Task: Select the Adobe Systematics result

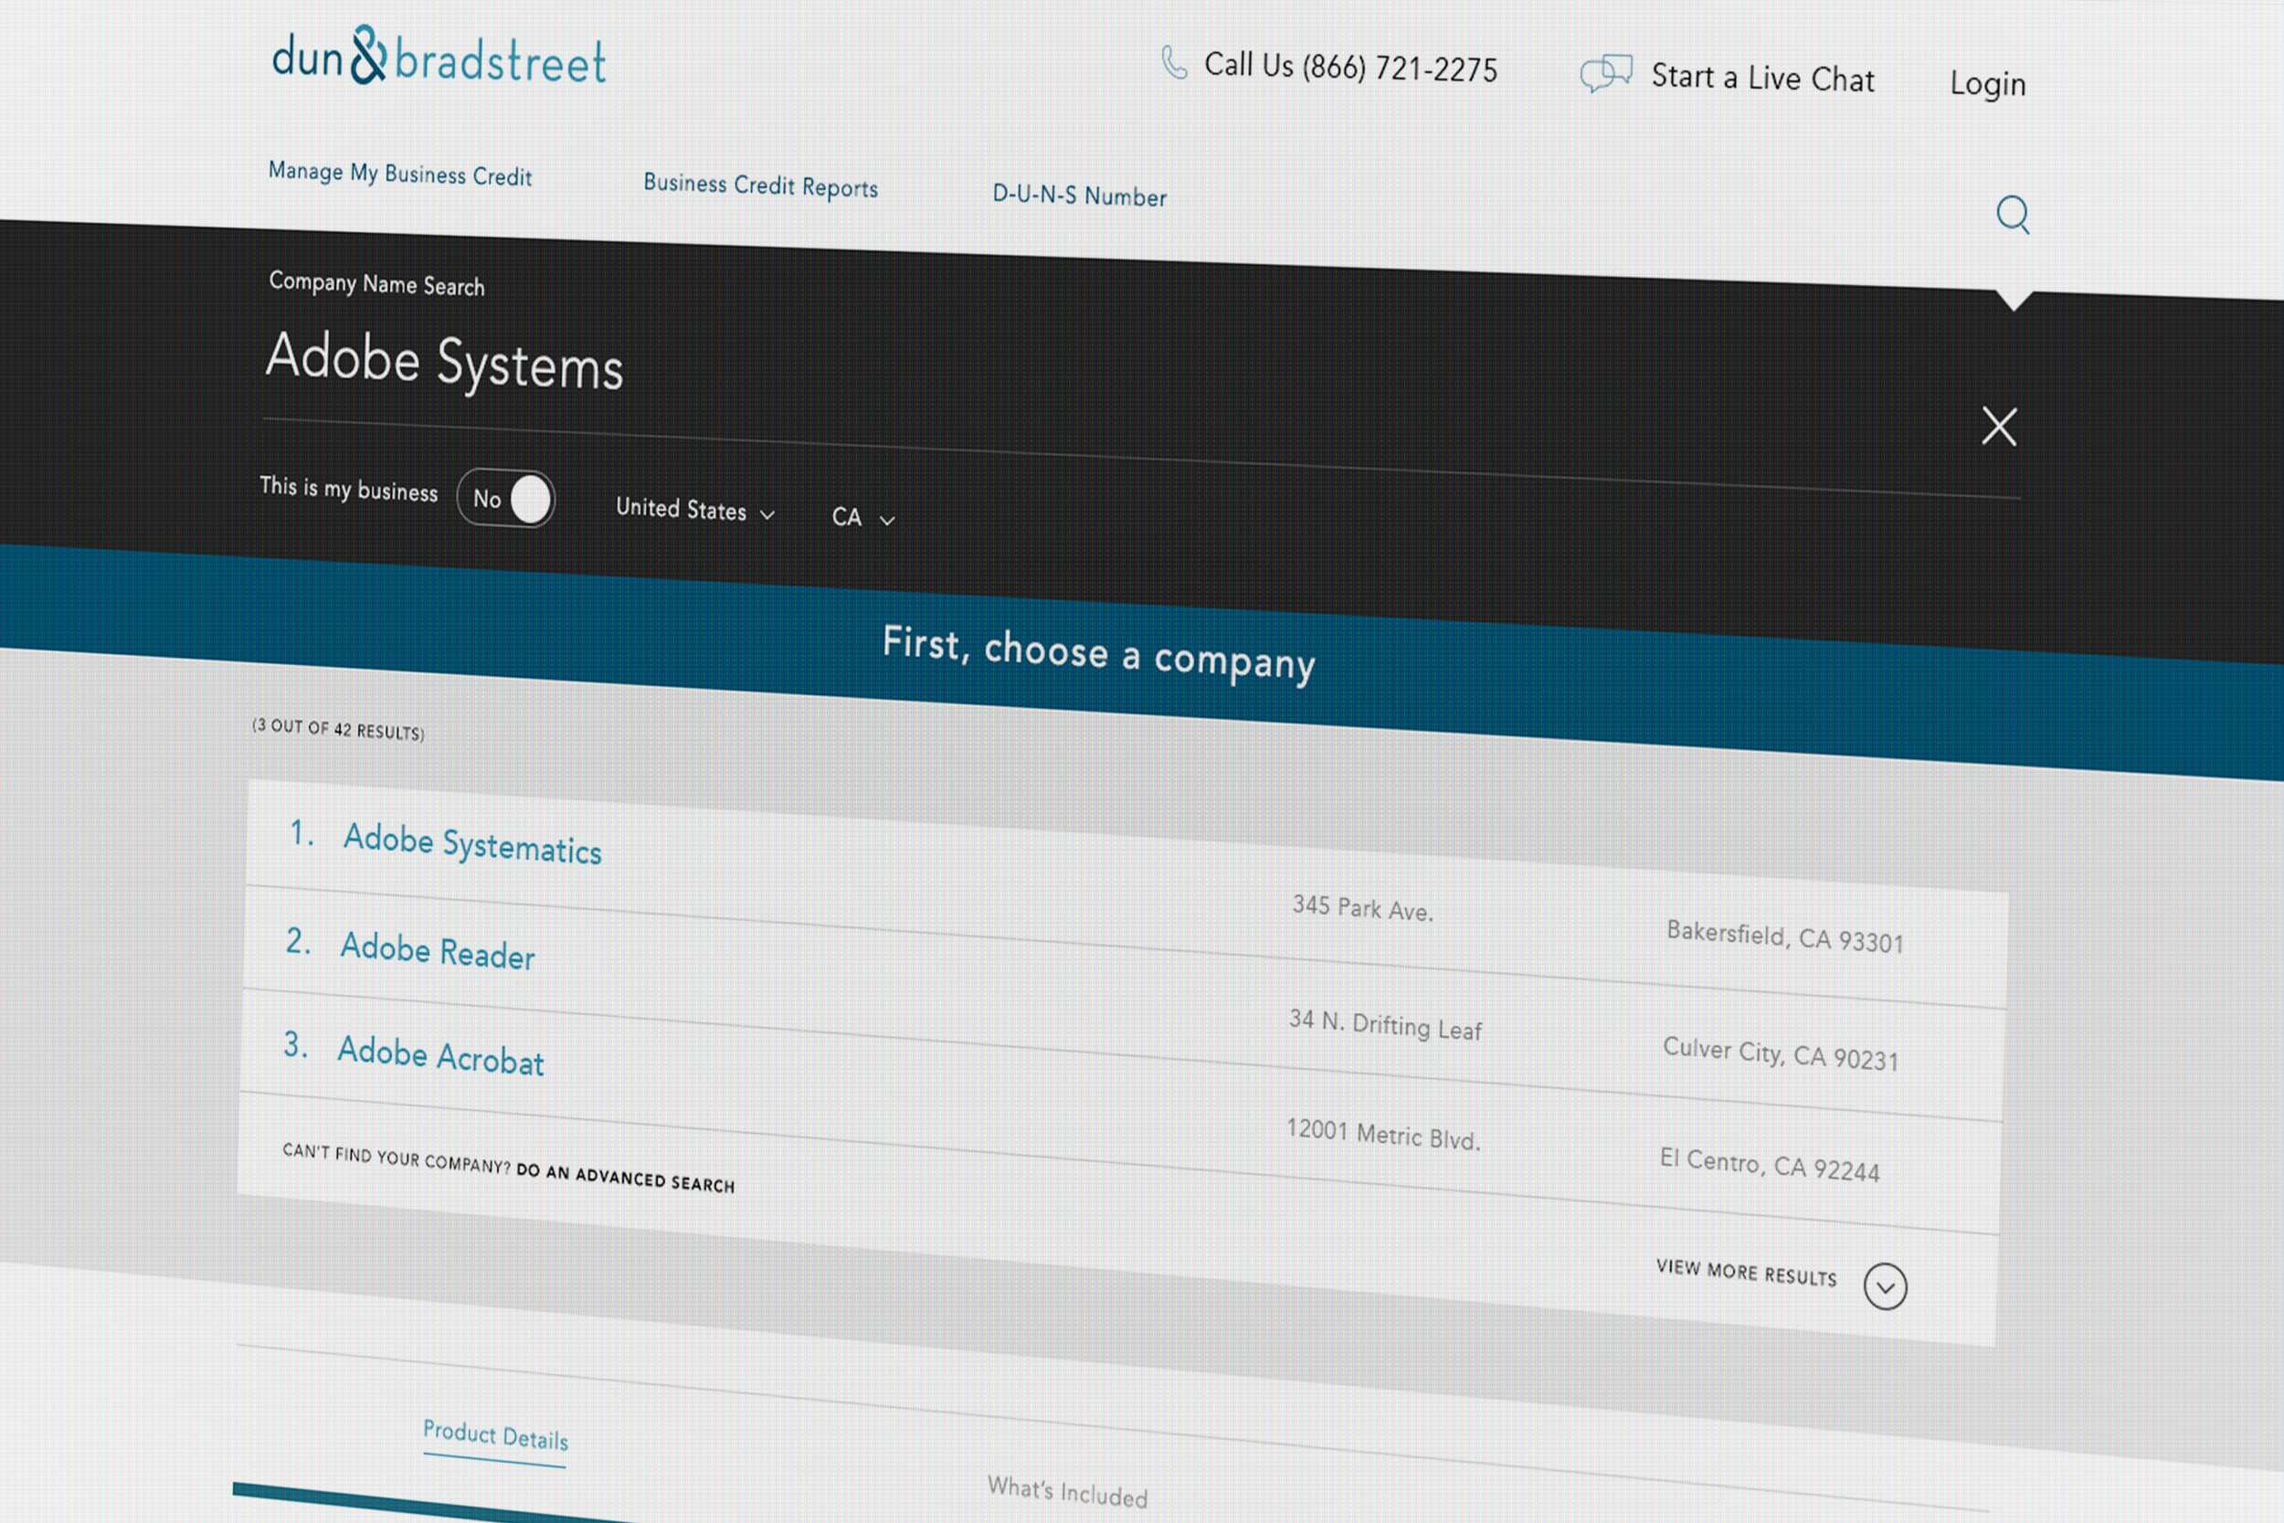Action: click(x=472, y=844)
